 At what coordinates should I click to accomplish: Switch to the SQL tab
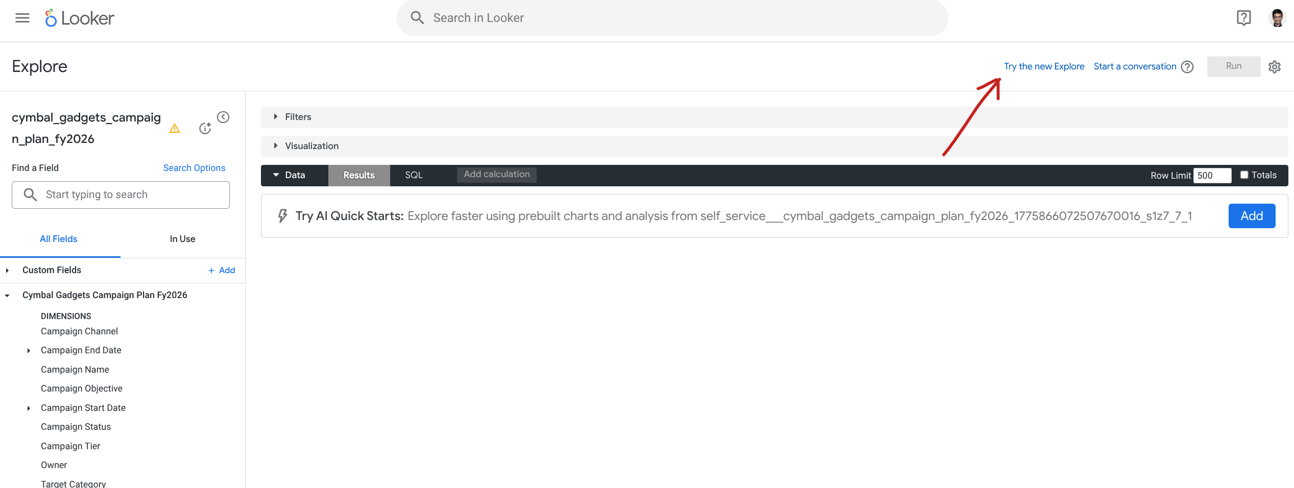(414, 175)
